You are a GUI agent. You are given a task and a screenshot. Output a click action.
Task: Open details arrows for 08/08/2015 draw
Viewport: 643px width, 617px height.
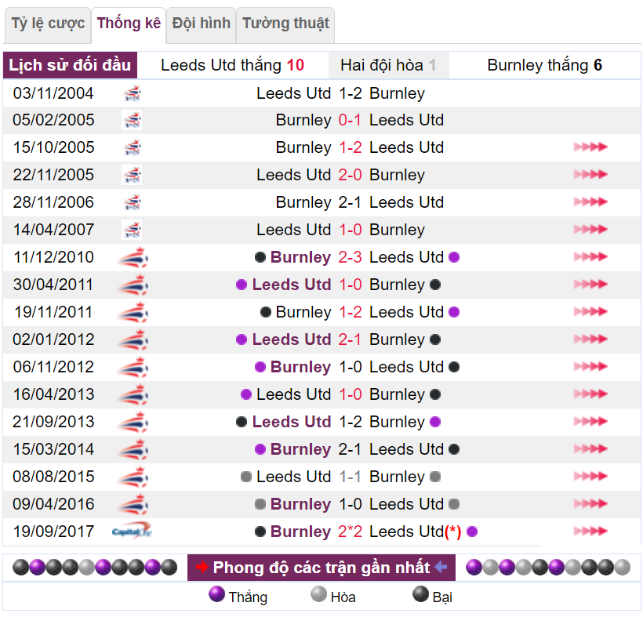coord(590,476)
